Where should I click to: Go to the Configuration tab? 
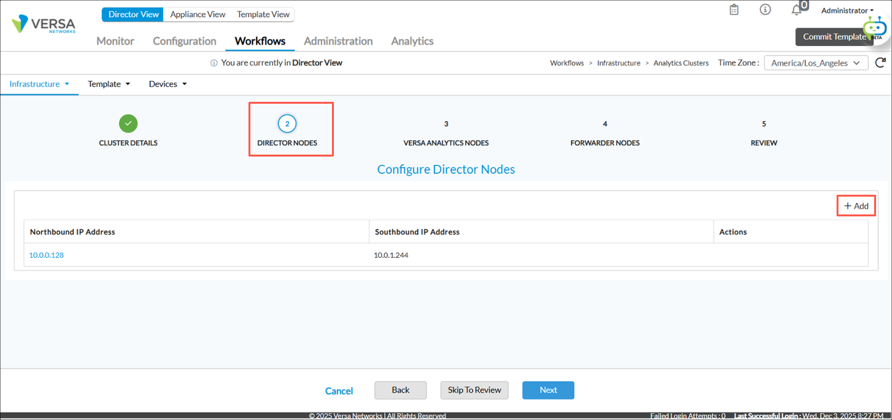184,41
